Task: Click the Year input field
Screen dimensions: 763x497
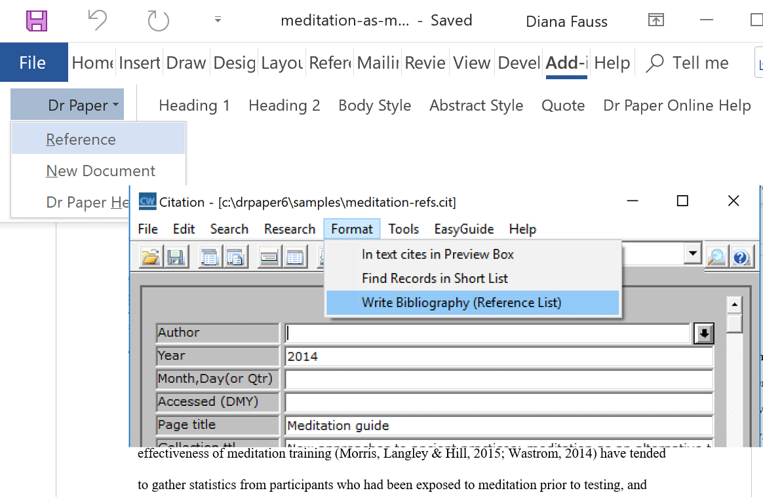Action: 498,357
